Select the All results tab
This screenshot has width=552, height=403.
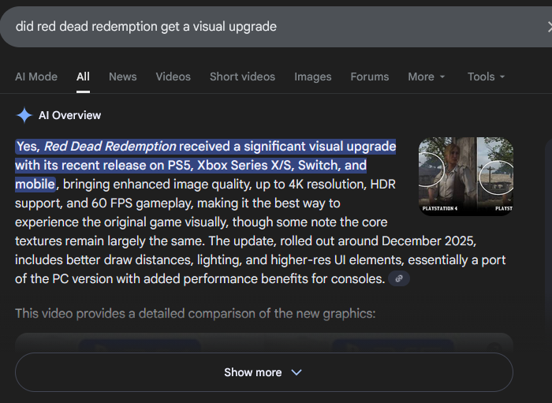83,76
